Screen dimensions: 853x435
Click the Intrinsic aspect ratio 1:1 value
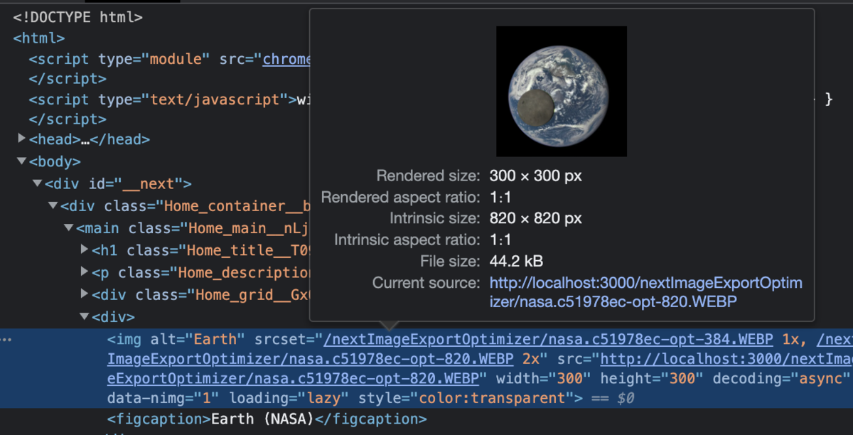click(500, 240)
